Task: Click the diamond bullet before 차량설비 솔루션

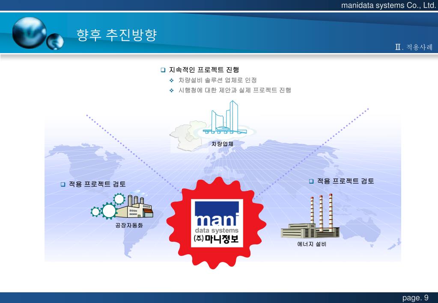Action: pyautogui.click(x=172, y=81)
